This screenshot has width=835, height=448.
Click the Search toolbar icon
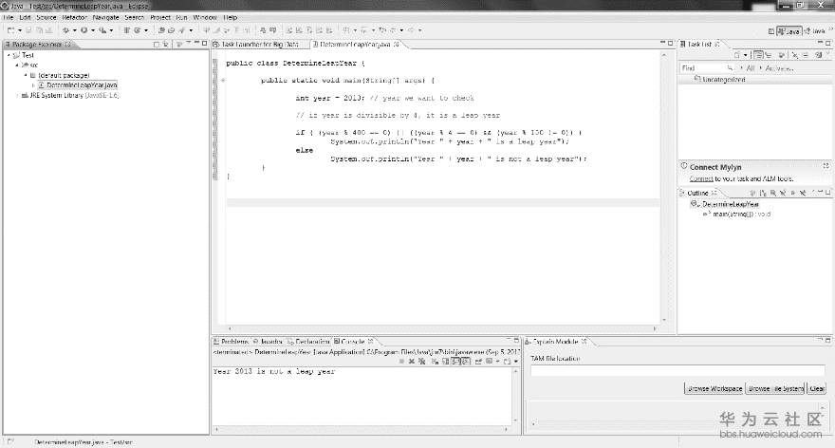pyautogui.click(x=181, y=30)
